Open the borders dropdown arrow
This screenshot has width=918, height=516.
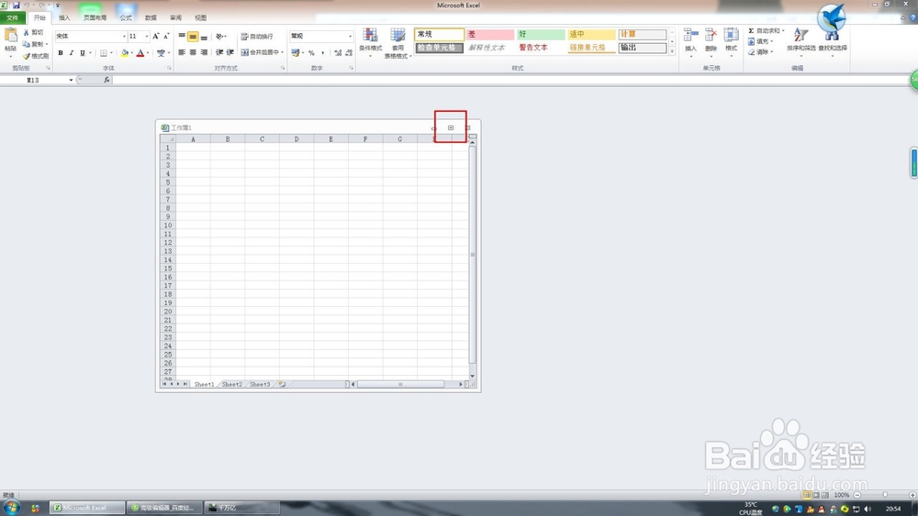click(x=111, y=52)
